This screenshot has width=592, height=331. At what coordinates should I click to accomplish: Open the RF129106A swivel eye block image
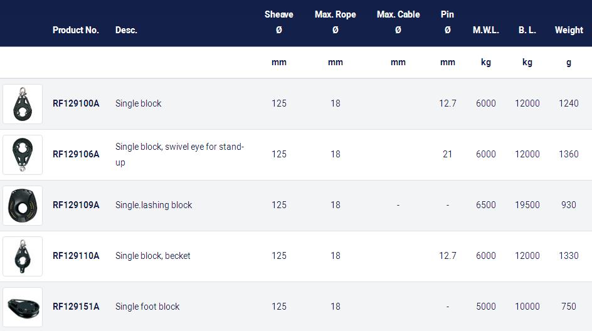coord(23,155)
